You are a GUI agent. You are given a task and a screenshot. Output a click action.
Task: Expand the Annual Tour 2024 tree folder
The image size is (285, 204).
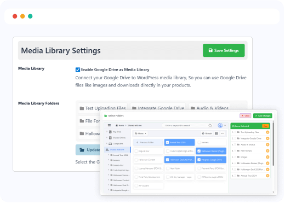109,155
